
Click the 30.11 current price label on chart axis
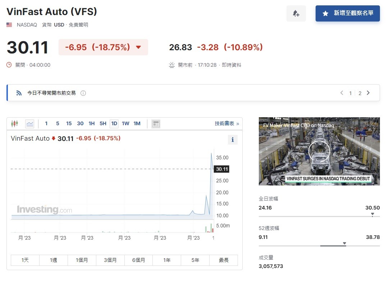(x=222, y=169)
